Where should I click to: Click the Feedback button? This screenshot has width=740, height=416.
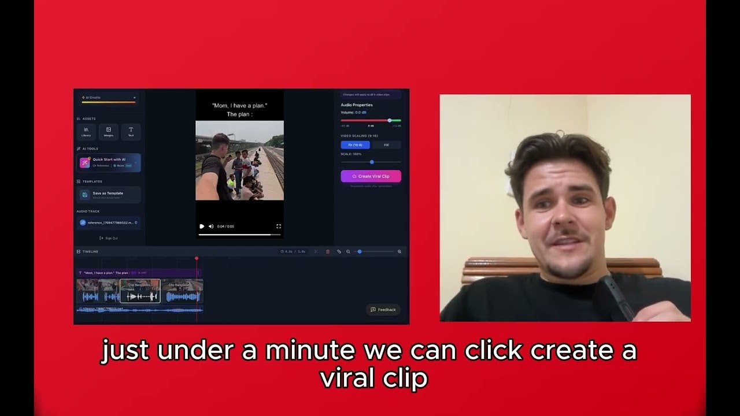point(383,310)
